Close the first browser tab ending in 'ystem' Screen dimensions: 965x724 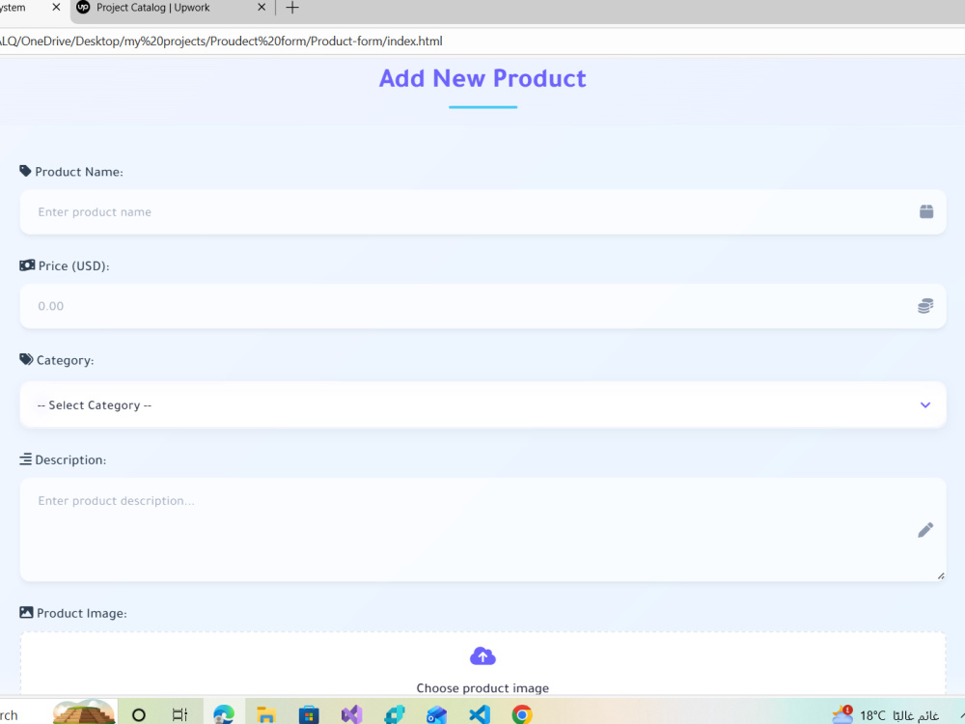coord(56,8)
